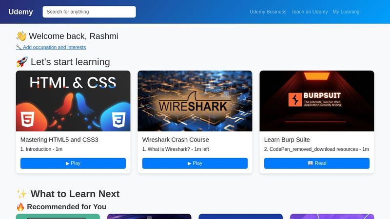The width and height of the screenshot is (390, 219).
Task: Open Teach on Udemy link
Action: point(310,12)
